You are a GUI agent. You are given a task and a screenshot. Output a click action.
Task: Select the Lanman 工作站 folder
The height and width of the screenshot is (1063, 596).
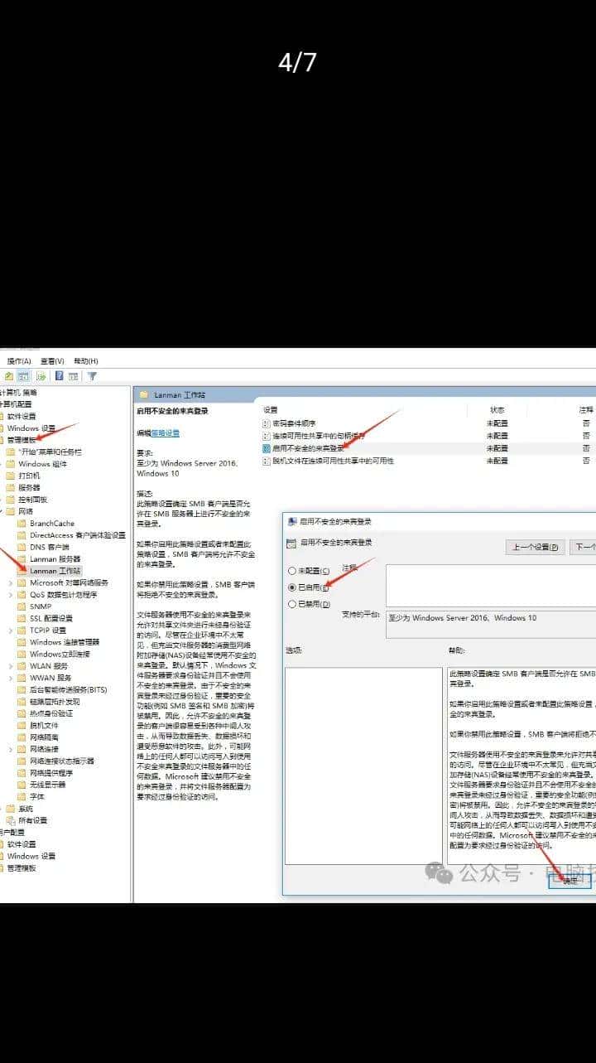tap(55, 571)
